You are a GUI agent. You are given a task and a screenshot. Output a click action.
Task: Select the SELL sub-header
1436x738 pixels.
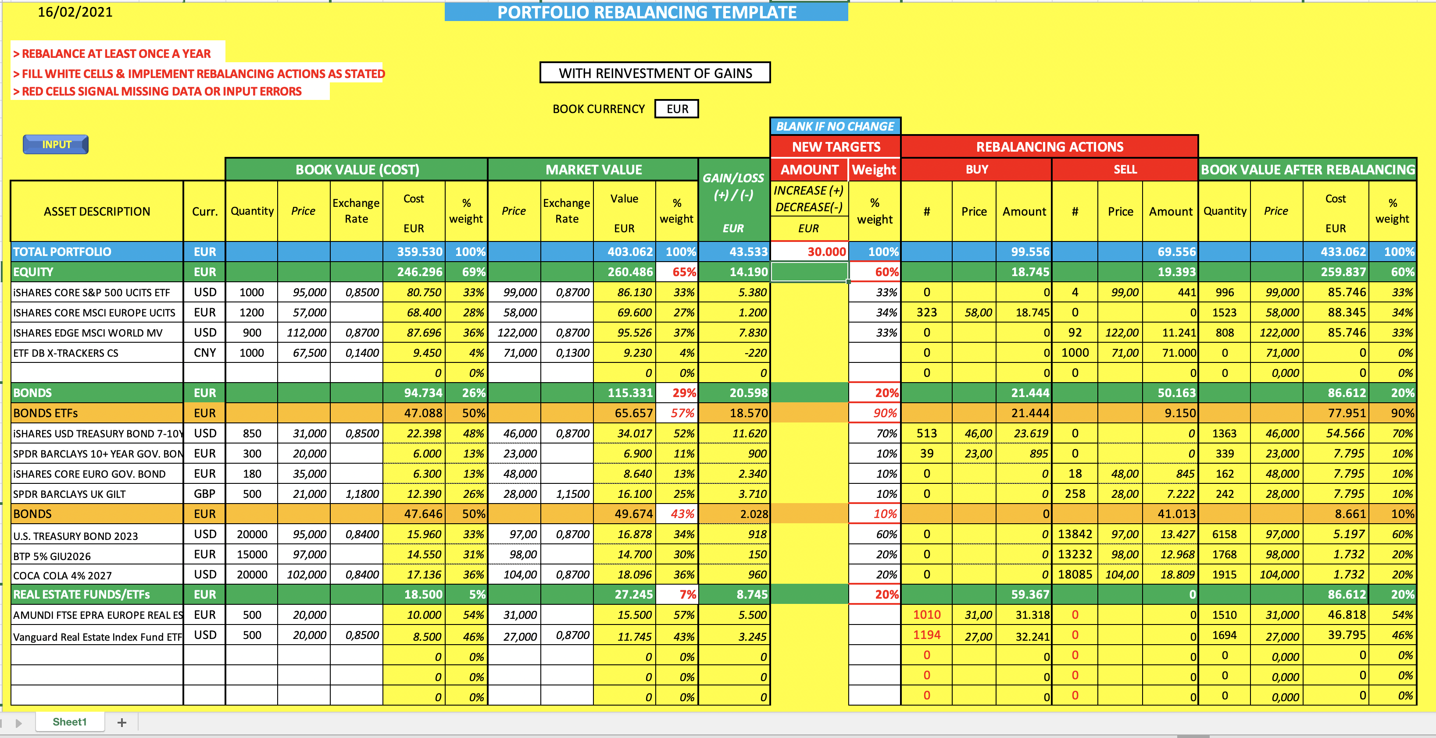(1125, 169)
